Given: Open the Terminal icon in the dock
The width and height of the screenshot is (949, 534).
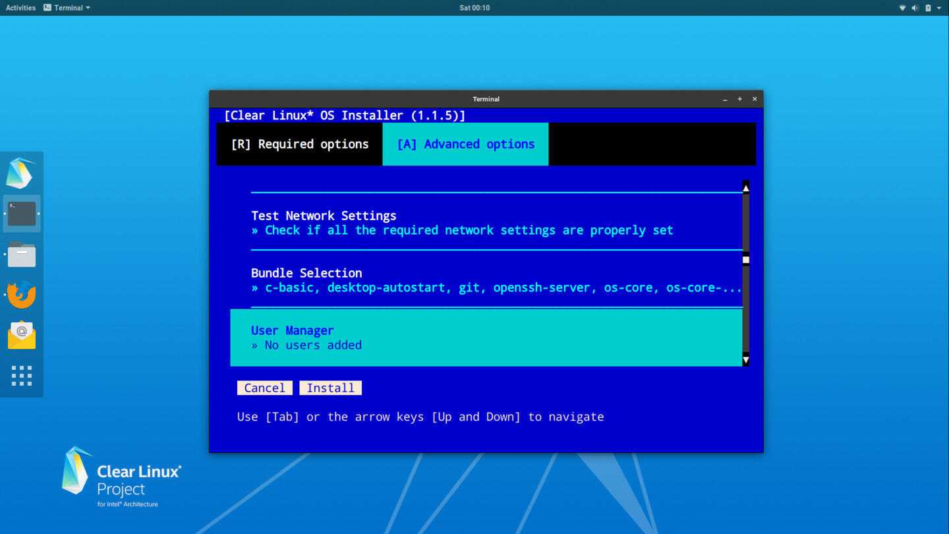Looking at the screenshot, I should pos(22,214).
